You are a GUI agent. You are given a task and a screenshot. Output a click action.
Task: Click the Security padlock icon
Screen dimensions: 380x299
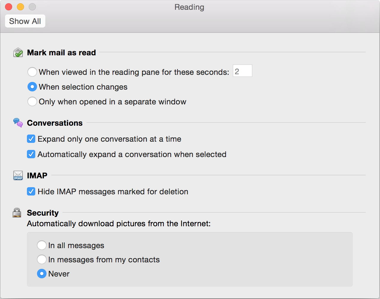point(17,213)
